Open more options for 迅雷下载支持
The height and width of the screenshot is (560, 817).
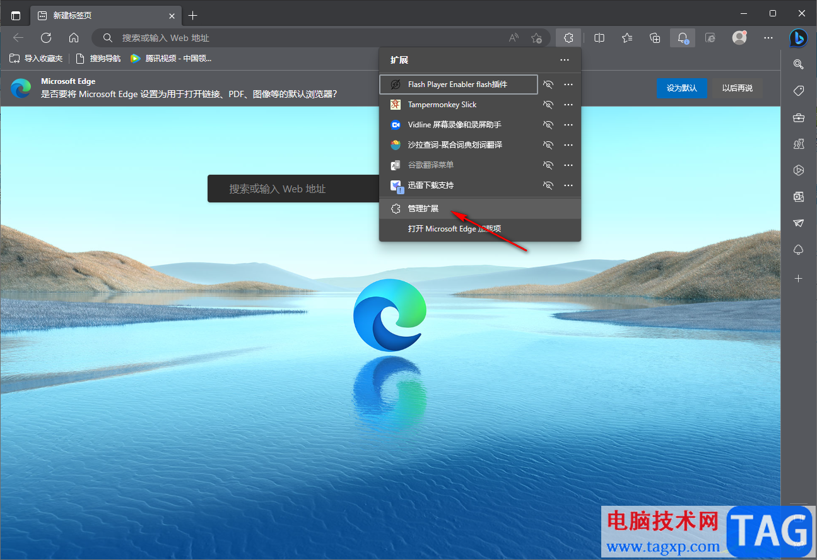(568, 185)
